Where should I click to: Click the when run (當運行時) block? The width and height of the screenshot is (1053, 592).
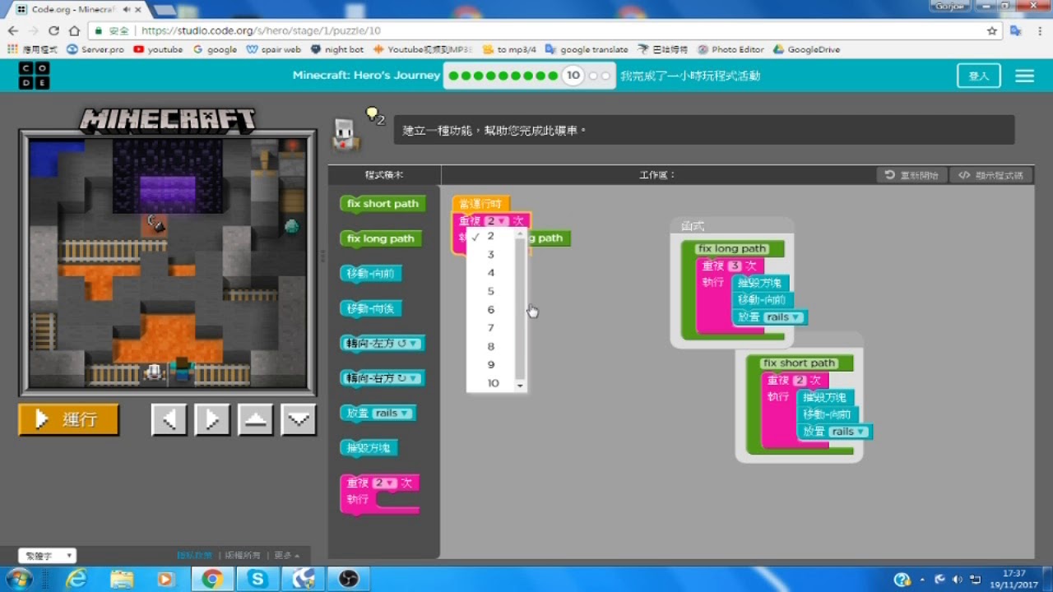[481, 204]
